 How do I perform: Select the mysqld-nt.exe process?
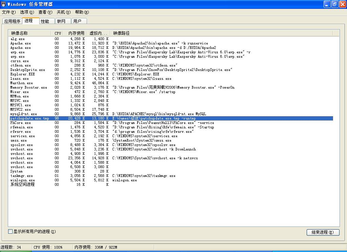171,114
